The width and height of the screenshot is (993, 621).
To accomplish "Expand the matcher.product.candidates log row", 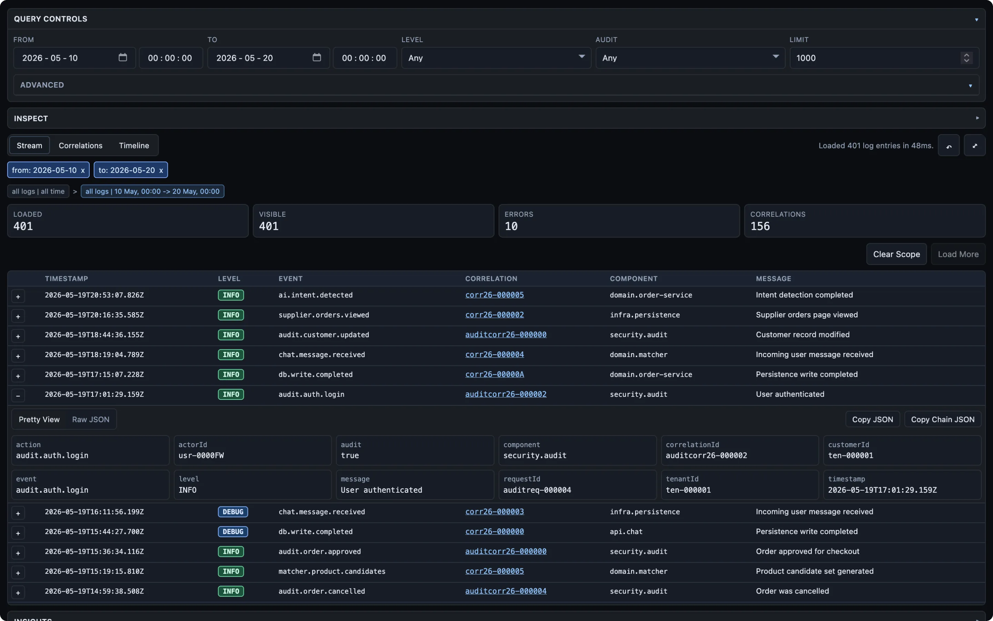I will [x=18, y=573].
